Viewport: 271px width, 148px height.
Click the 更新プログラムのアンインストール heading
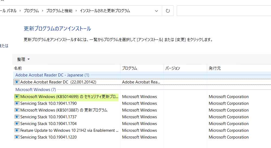pyautogui.click(x=57, y=29)
